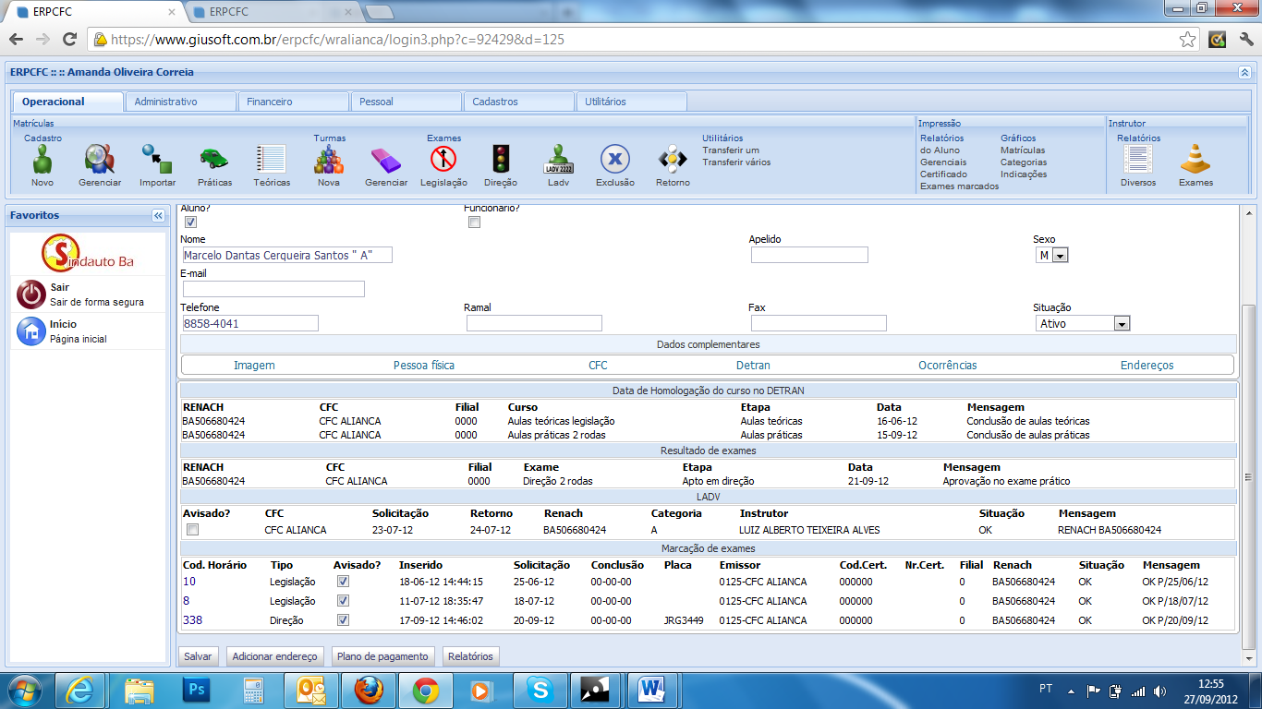
Task: Click the Telefone input field
Action: coord(250,324)
